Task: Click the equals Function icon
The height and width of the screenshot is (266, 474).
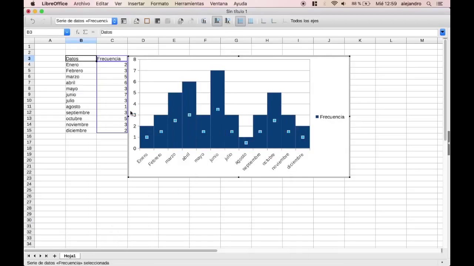Action: (93, 32)
